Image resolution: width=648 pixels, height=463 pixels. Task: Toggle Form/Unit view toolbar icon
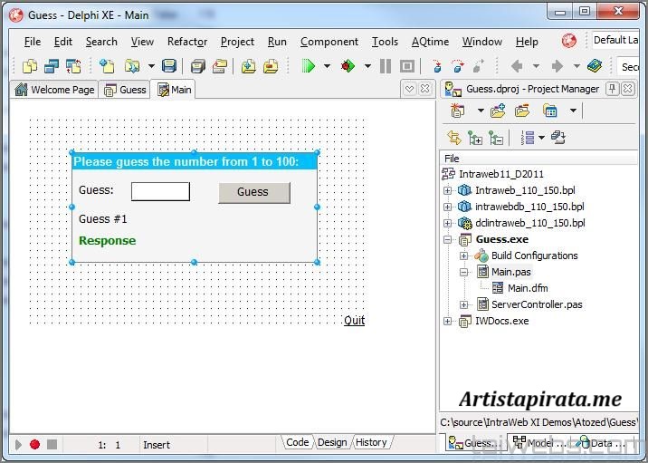pos(73,66)
